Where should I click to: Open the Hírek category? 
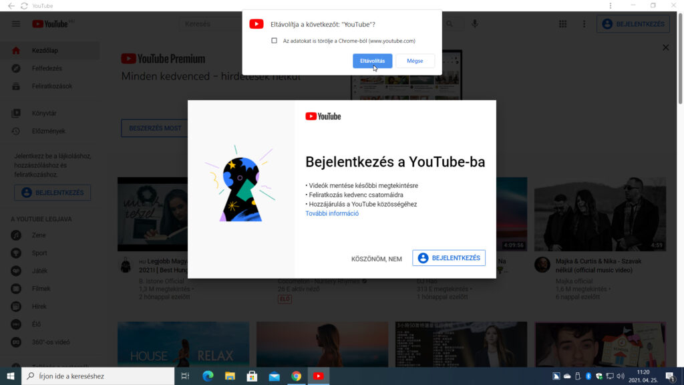point(50,307)
